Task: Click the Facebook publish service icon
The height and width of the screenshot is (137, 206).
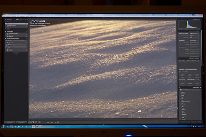Action: [7, 45]
